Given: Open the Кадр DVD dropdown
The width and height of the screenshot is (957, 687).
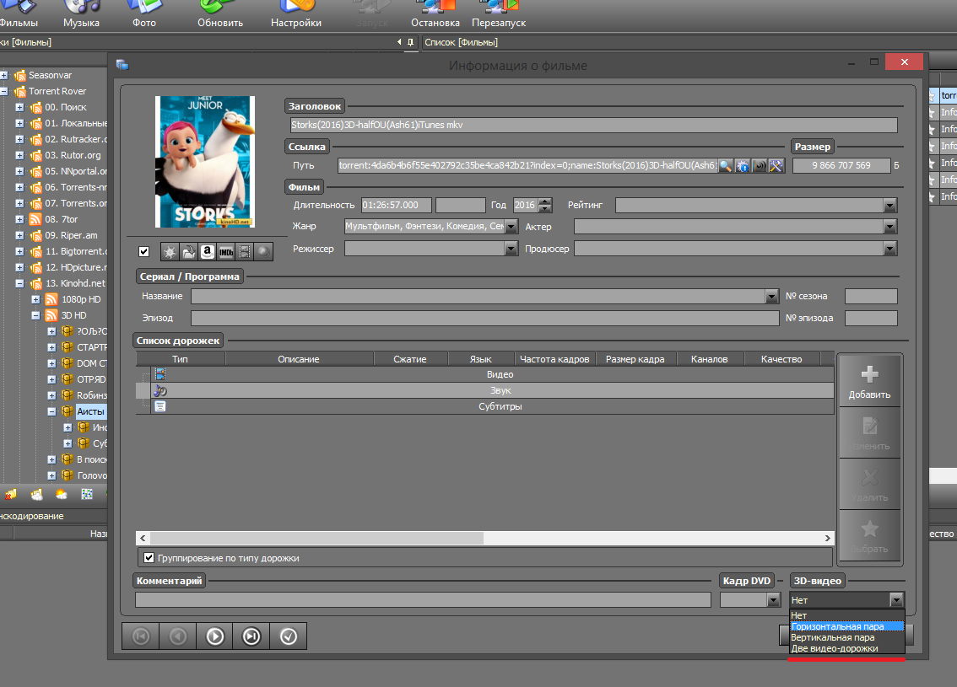Looking at the screenshot, I should [773, 600].
